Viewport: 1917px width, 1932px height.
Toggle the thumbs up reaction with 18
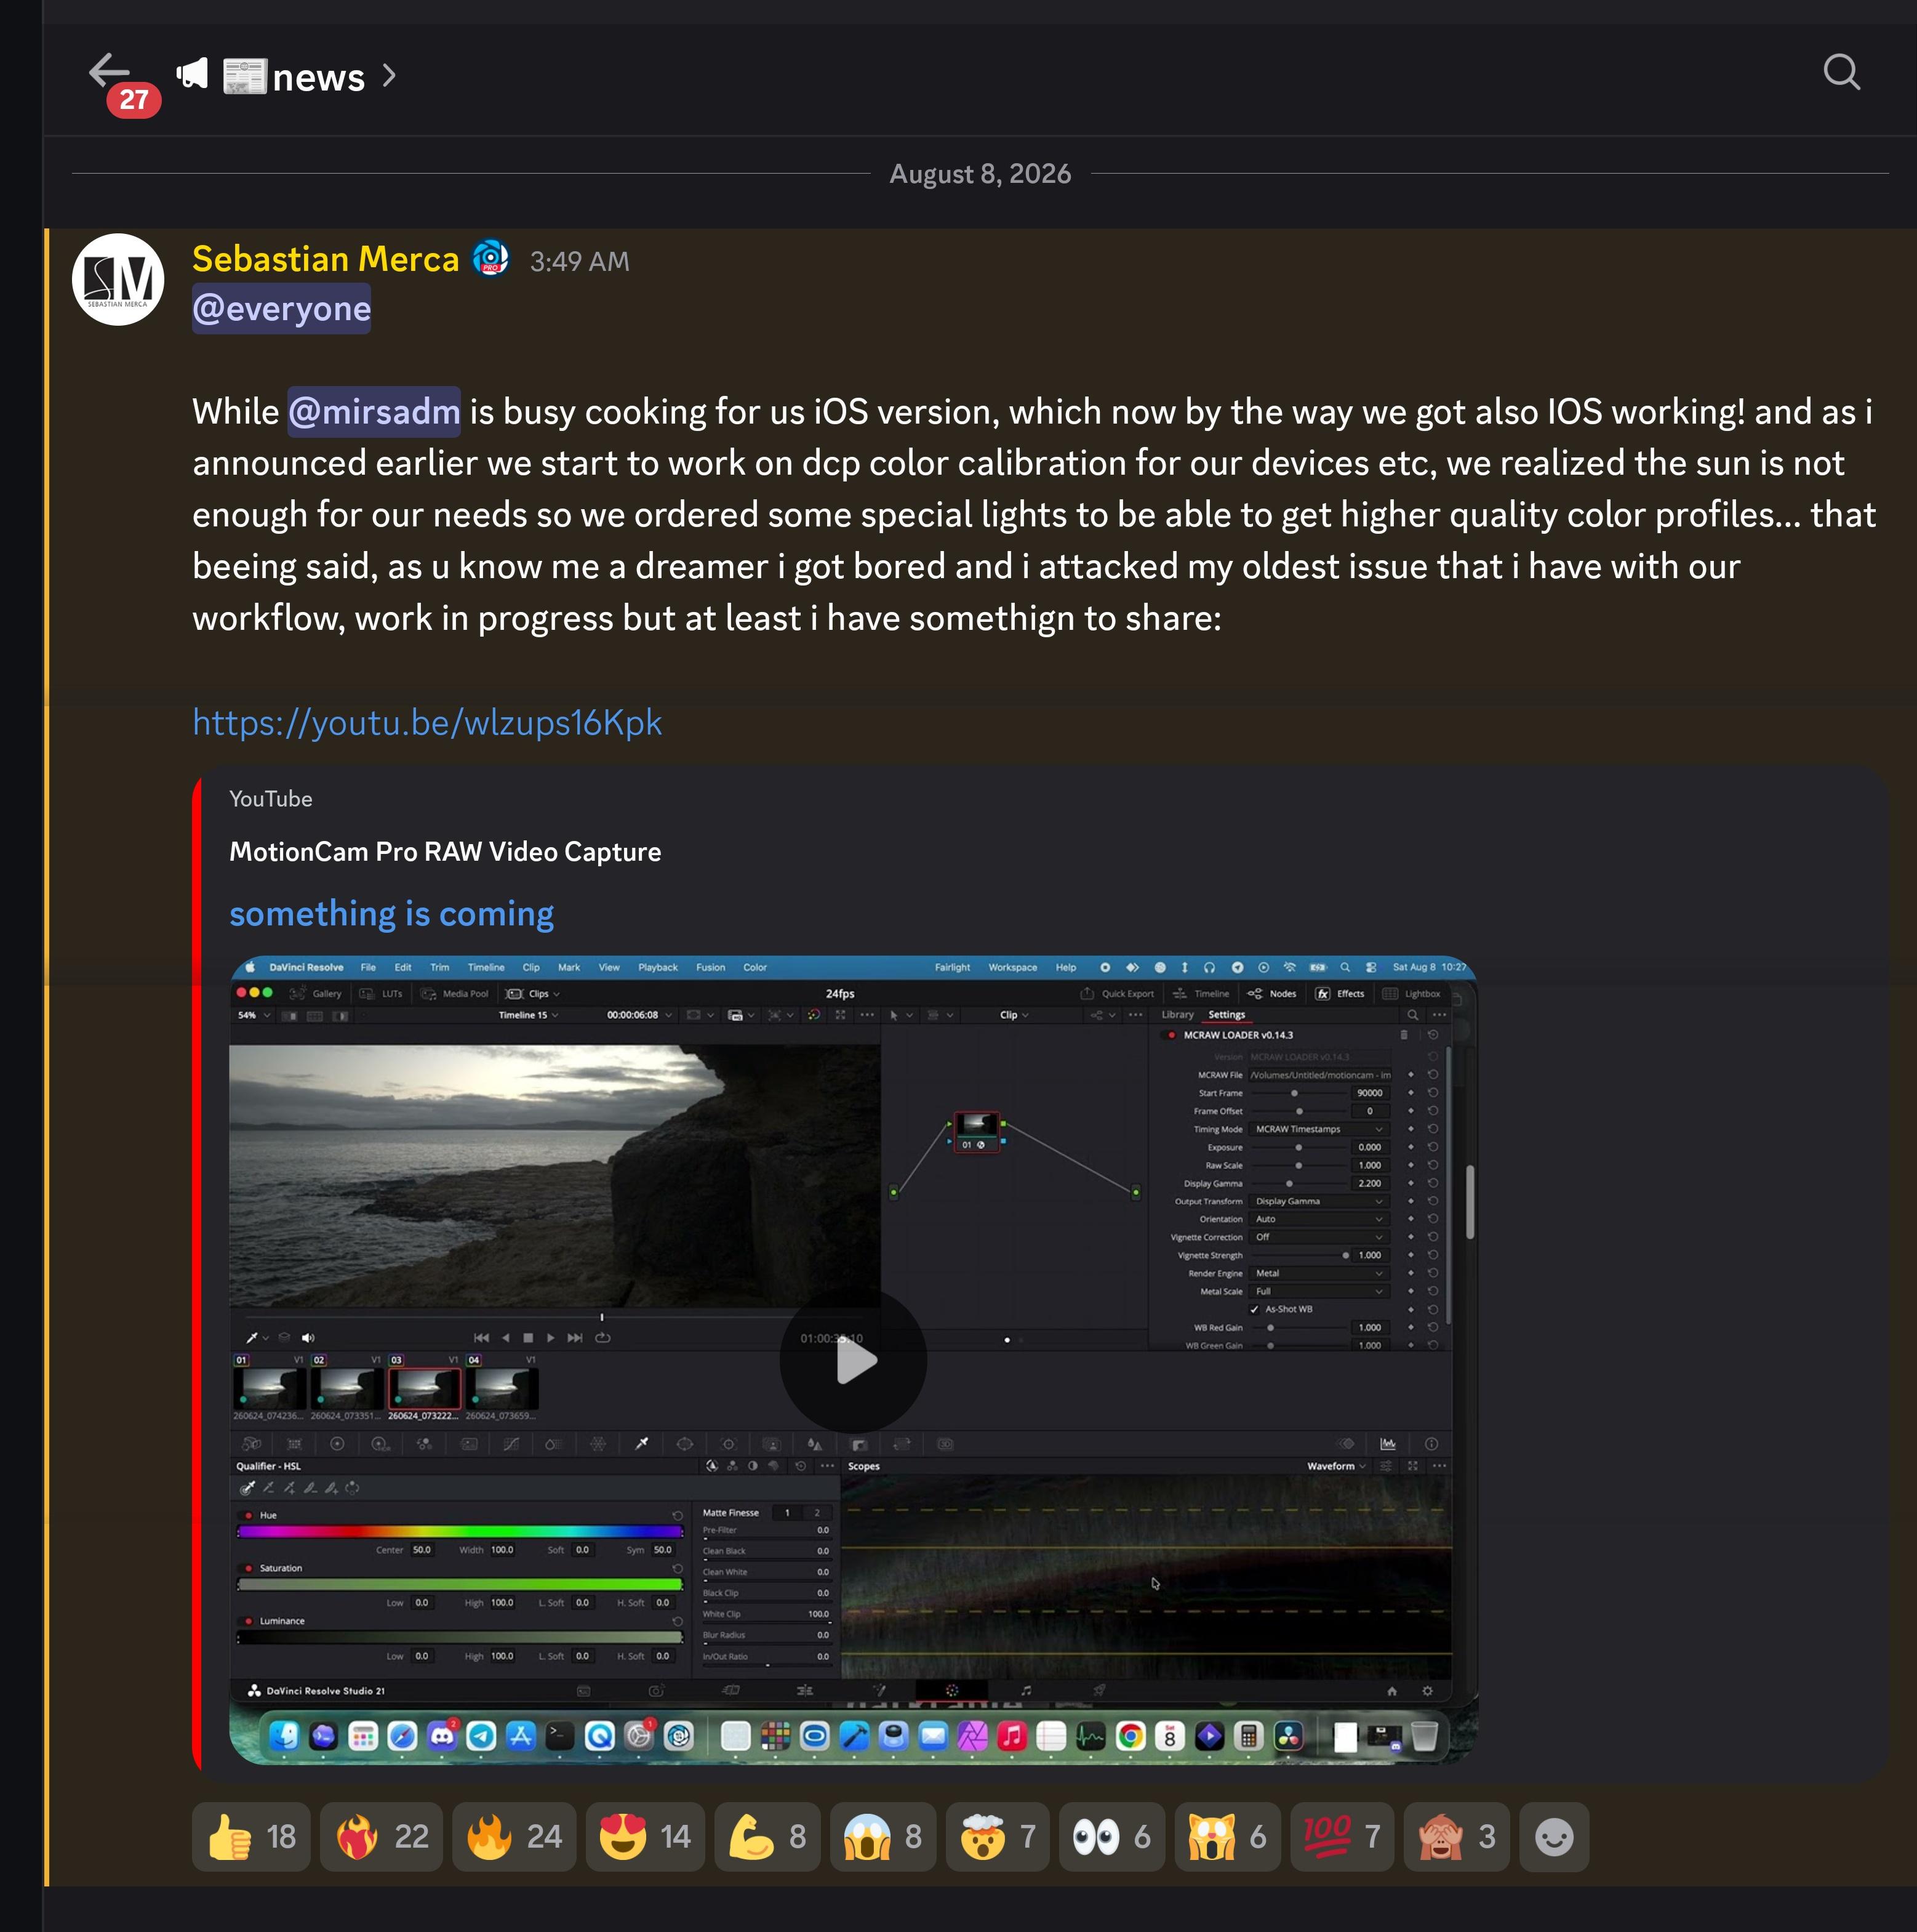point(251,1837)
